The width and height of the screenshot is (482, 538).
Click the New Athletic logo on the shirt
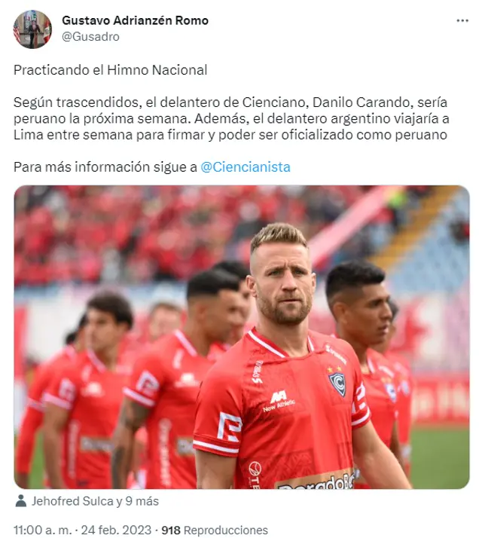click(x=279, y=400)
